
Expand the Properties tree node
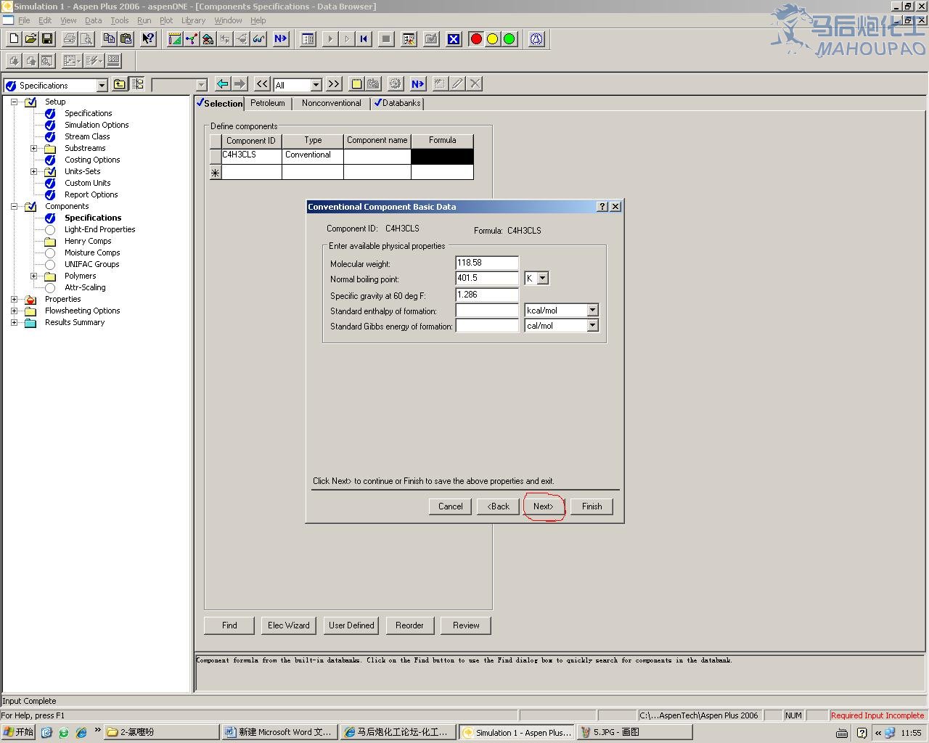[x=14, y=300]
